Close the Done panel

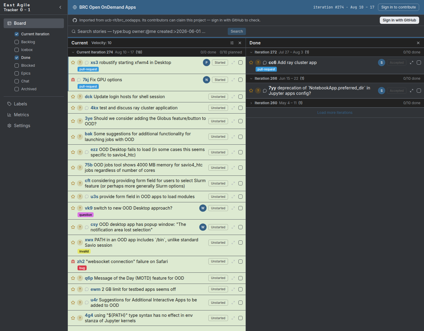click(418, 43)
